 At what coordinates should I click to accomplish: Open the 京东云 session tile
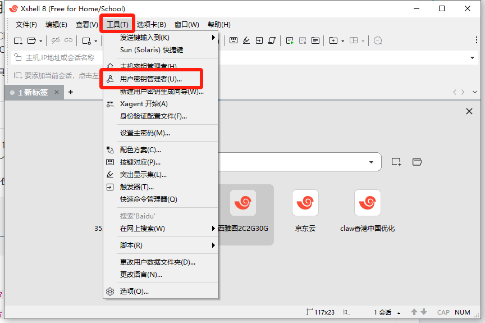click(x=305, y=211)
